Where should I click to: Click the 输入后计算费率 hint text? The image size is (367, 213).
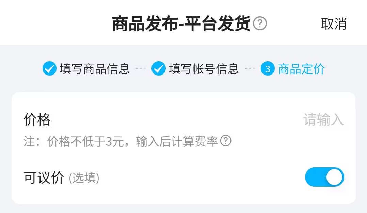point(177,141)
